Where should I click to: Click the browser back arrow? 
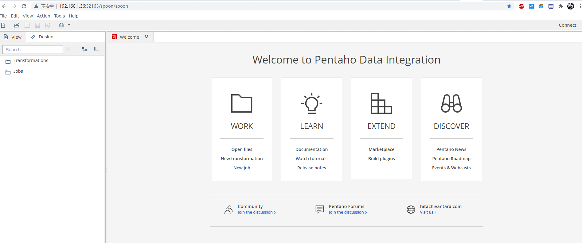[x=4, y=6]
